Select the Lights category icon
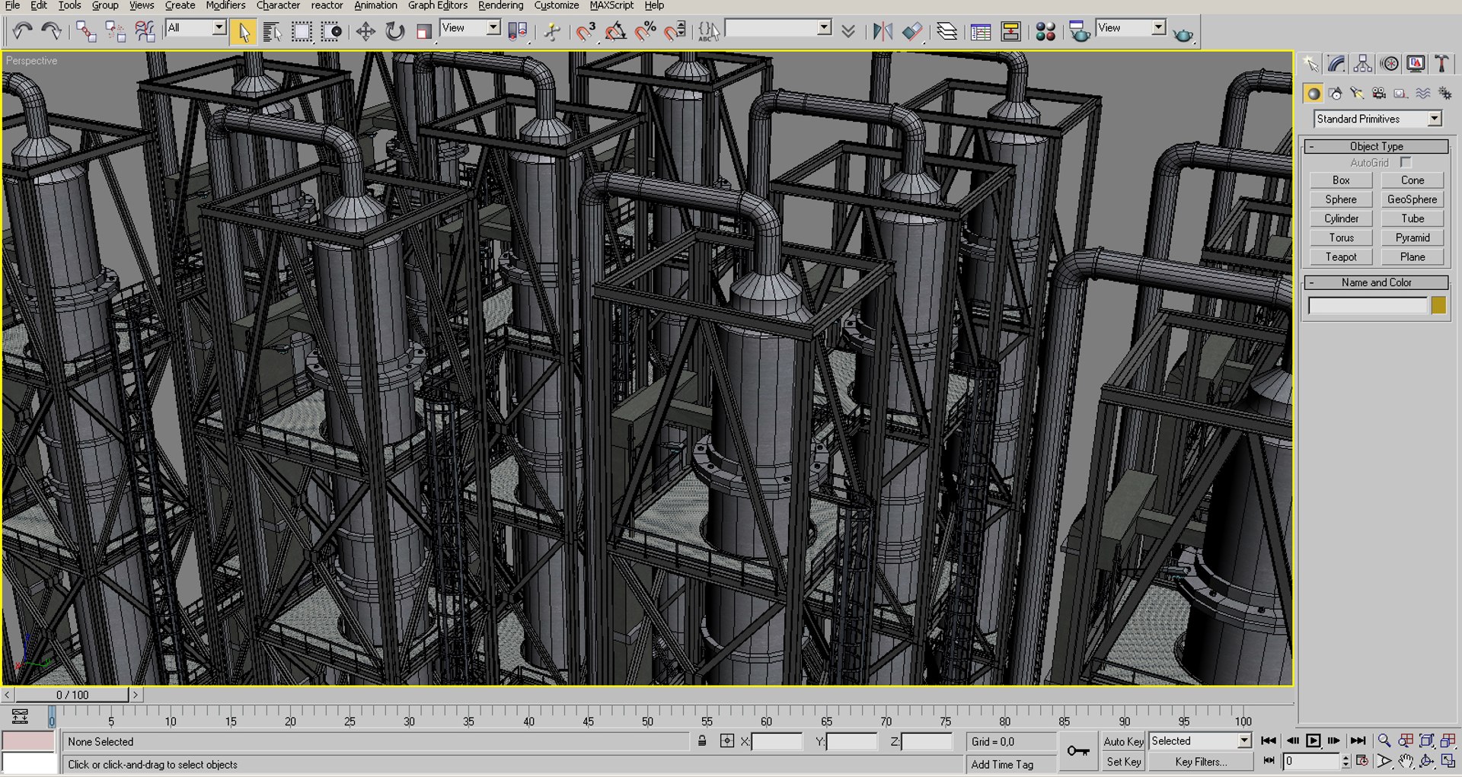 pyautogui.click(x=1357, y=93)
